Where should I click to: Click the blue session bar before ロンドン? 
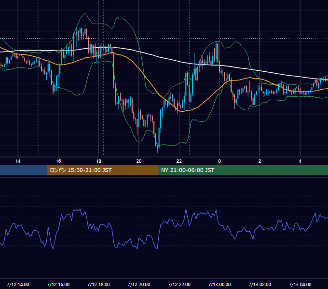coord(24,170)
